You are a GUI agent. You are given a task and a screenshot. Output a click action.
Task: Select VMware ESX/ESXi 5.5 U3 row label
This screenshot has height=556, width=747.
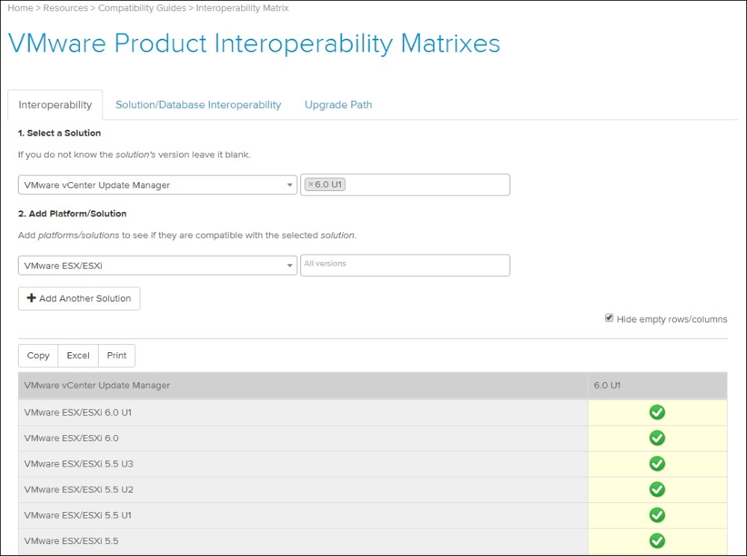click(x=78, y=463)
